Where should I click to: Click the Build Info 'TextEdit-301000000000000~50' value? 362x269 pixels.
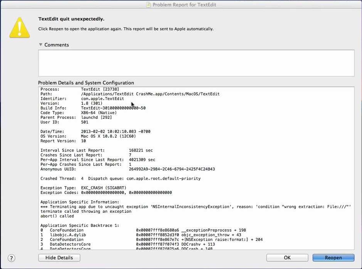(x=113, y=108)
